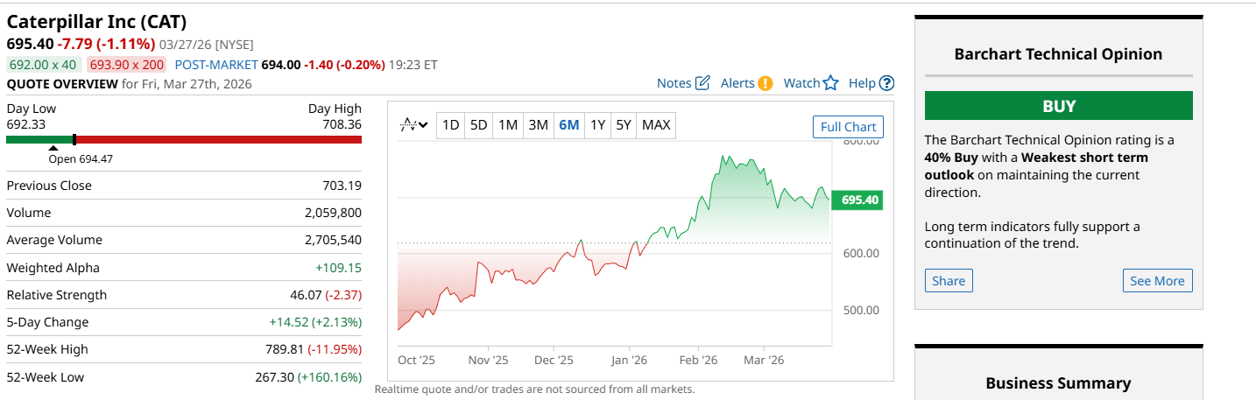1256x400 pixels.
Task: Select the MAX chart range
Action: (x=656, y=125)
